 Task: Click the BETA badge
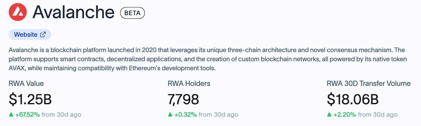tap(132, 13)
